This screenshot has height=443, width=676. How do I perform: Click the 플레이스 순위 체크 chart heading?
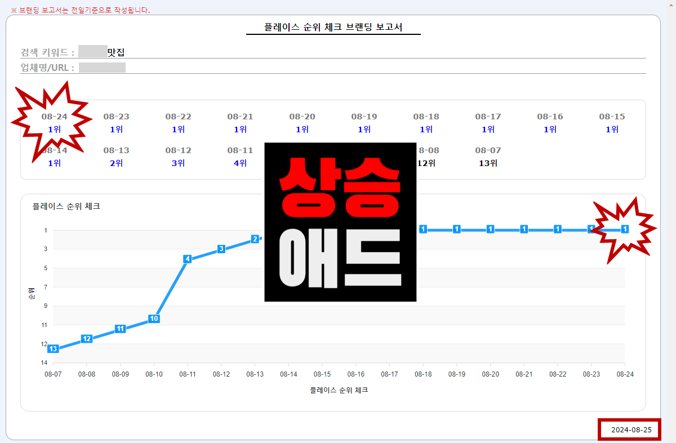coord(66,207)
